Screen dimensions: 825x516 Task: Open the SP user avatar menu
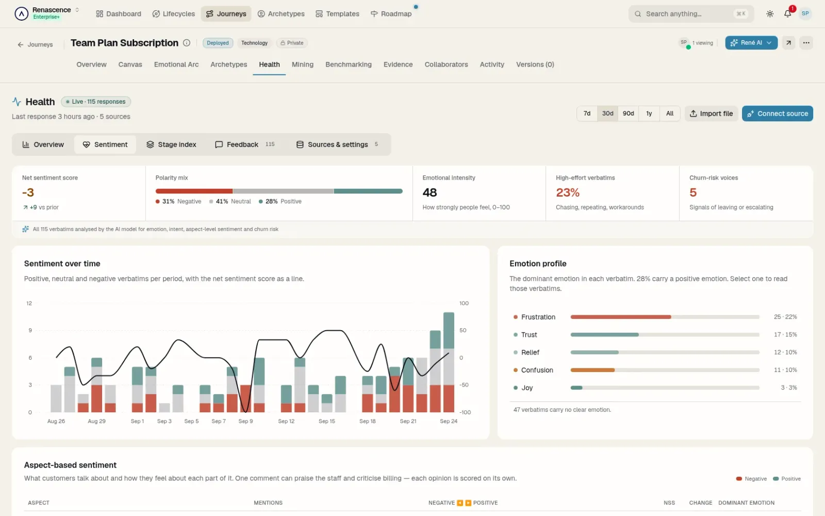[x=805, y=13]
